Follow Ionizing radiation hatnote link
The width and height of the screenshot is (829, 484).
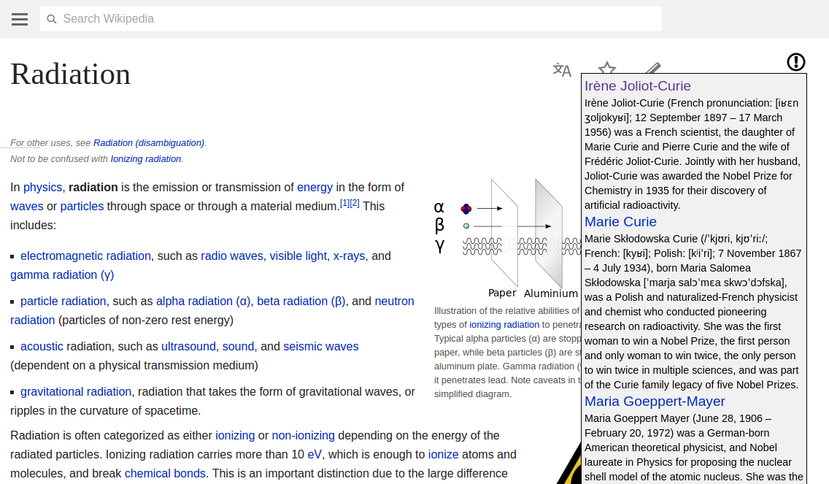click(145, 158)
